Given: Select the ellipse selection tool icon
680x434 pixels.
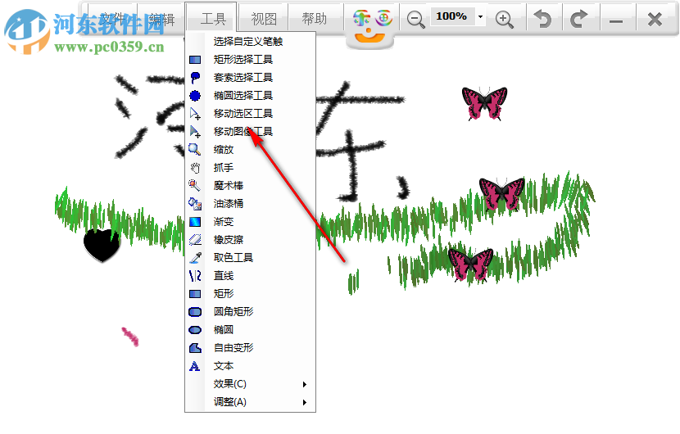Looking at the screenshot, I should point(195,96).
